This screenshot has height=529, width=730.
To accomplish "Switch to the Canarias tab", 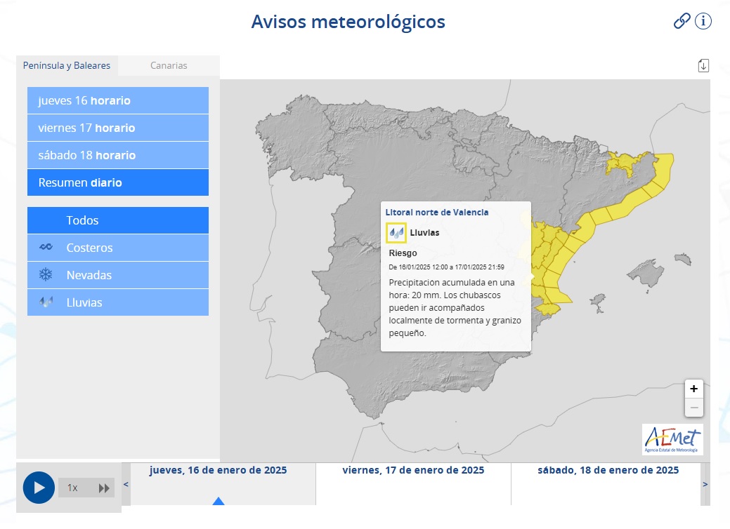I will pos(169,65).
